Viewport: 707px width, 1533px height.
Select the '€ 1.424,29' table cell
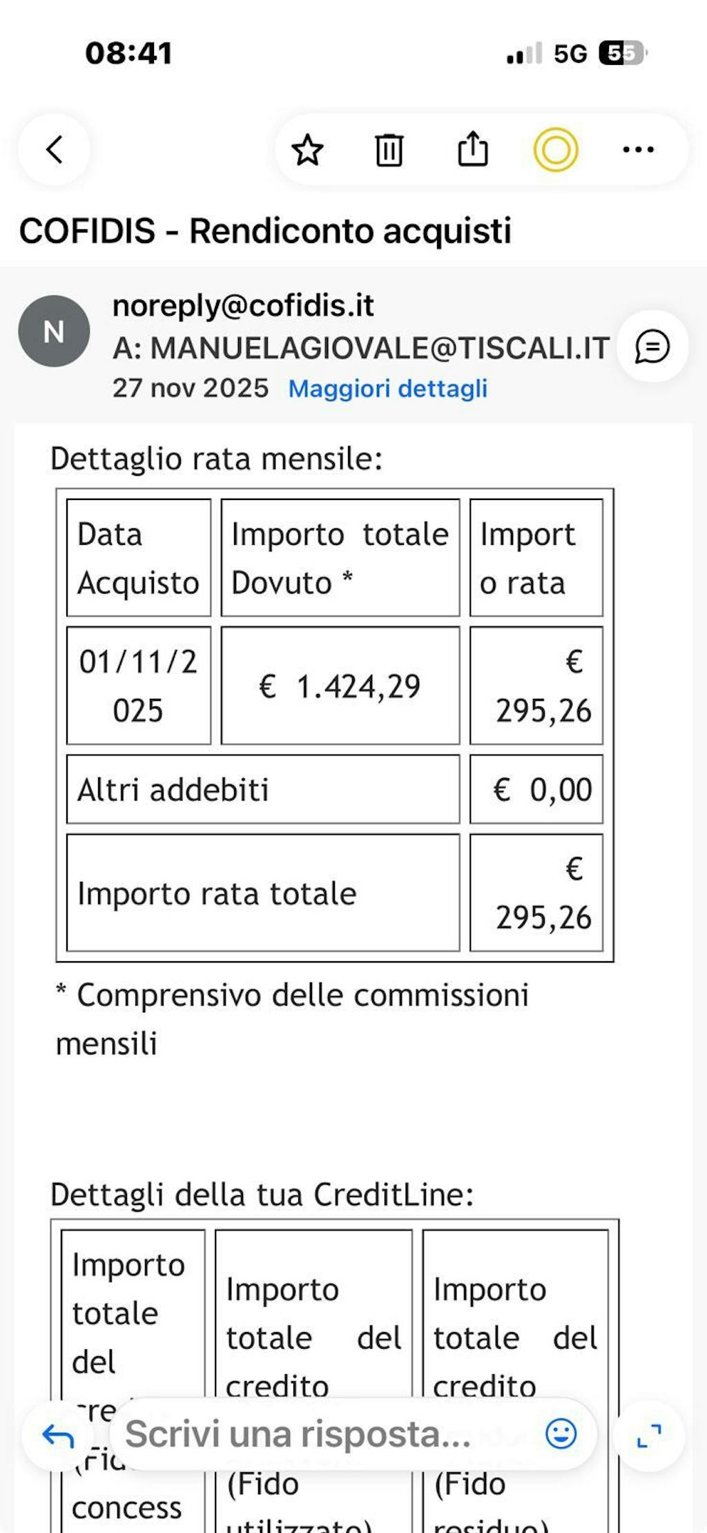[x=340, y=686]
